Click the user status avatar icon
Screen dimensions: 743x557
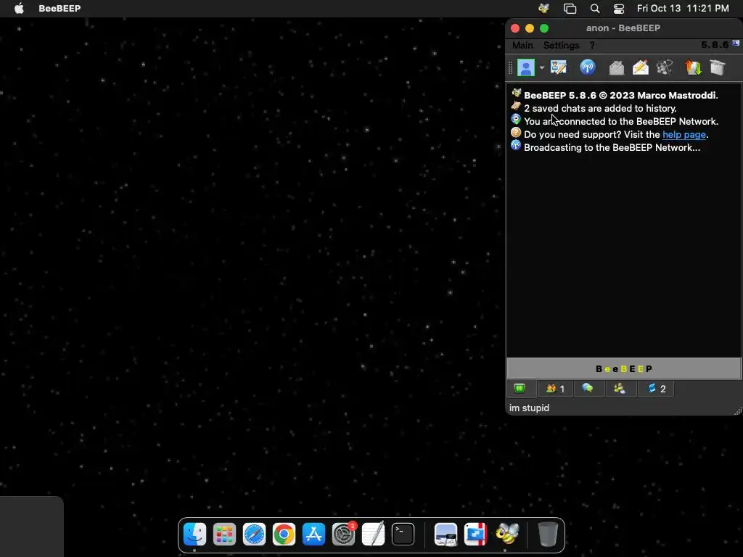point(525,67)
